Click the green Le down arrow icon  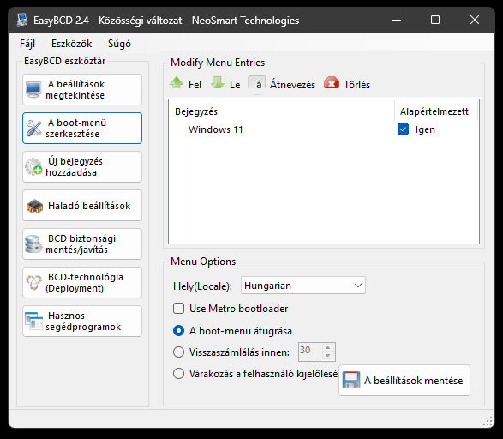click(x=218, y=83)
